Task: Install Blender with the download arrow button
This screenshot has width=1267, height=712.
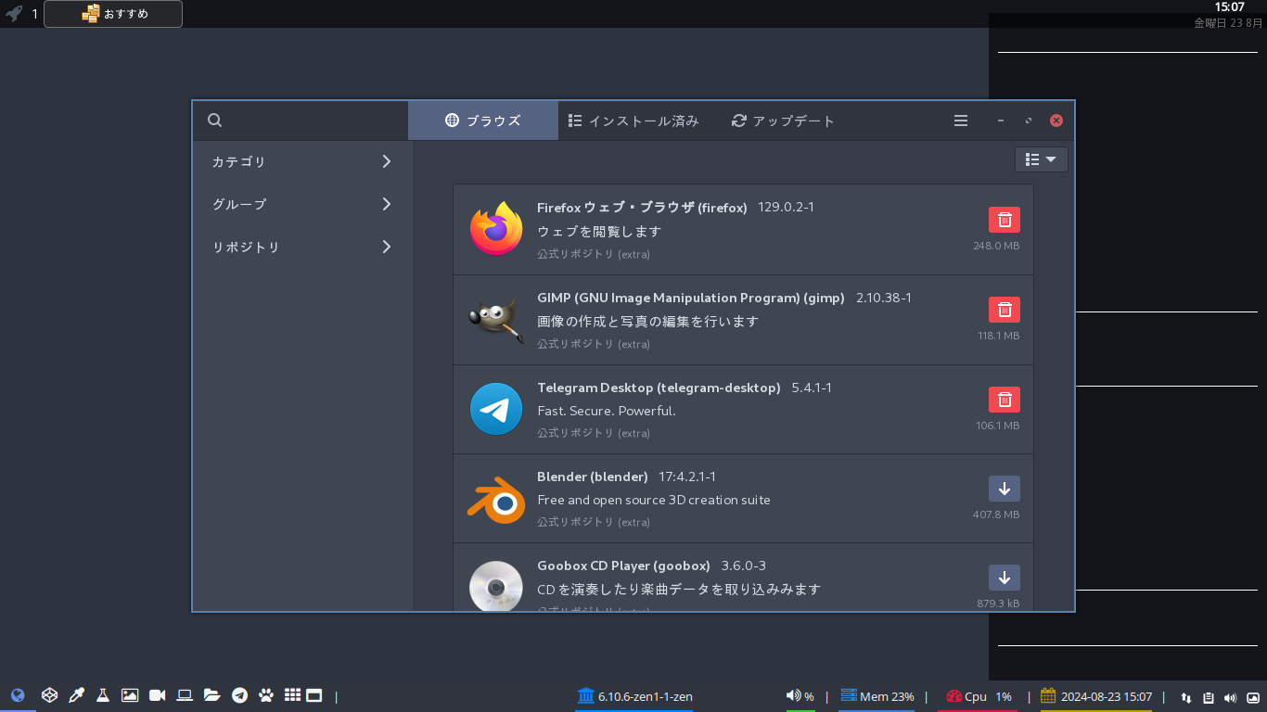Action: 1004,489
